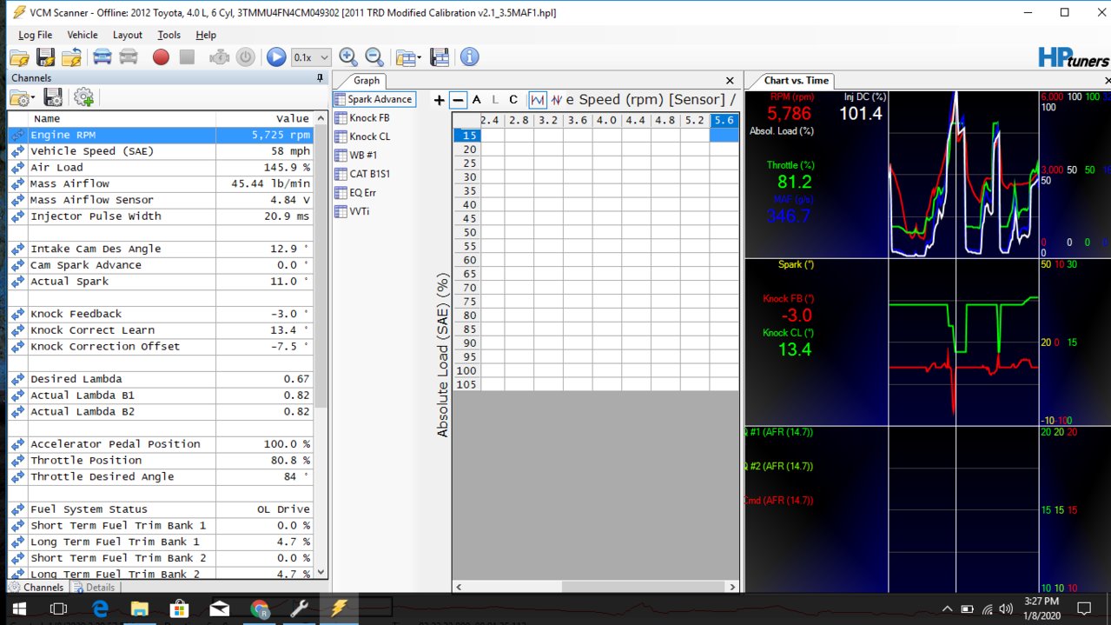Click the grey power button icon
The height and width of the screenshot is (625, 1111).
pos(246,57)
